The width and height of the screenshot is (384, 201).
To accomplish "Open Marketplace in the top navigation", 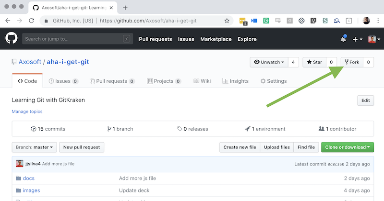I will coord(216,39).
